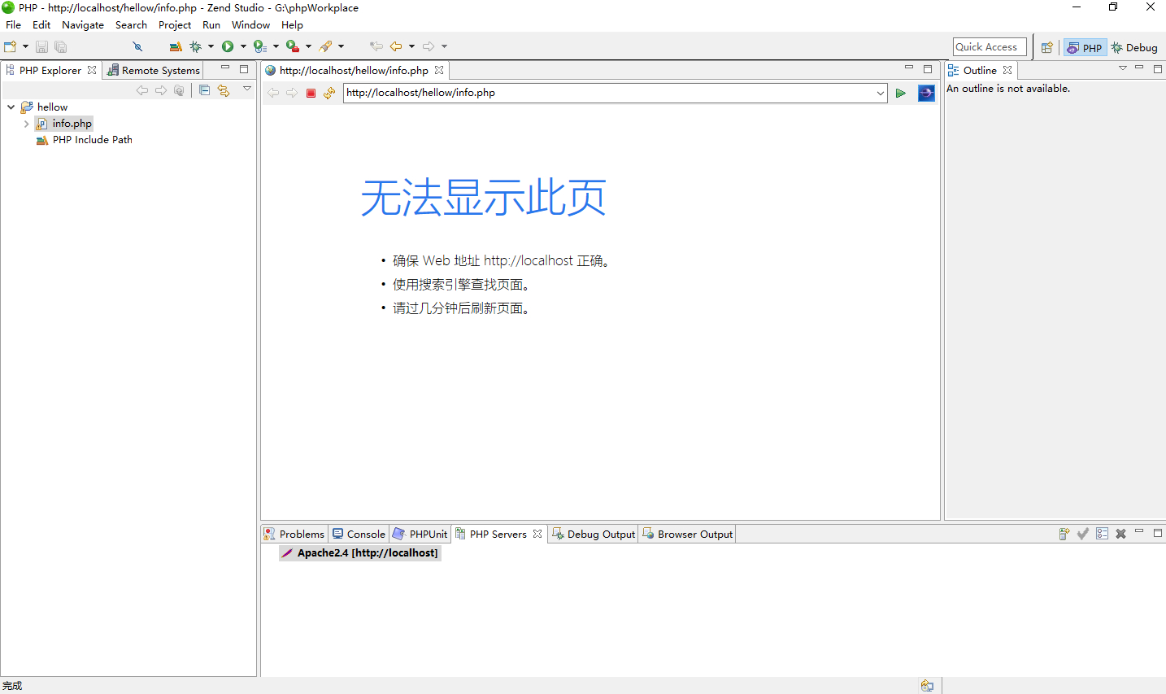Open the Profile dropdown arrow
This screenshot has width=1166, height=694.
click(x=276, y=46)
